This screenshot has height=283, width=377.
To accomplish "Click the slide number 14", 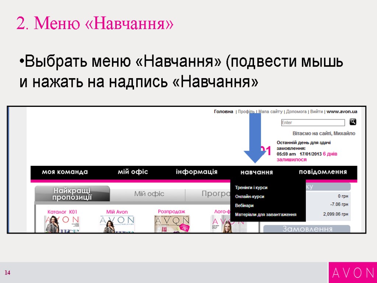I will click(x=7, y=273).
